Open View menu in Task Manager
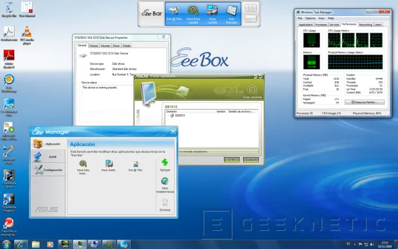This screenshot has height=249, width=398. (321, 18)
